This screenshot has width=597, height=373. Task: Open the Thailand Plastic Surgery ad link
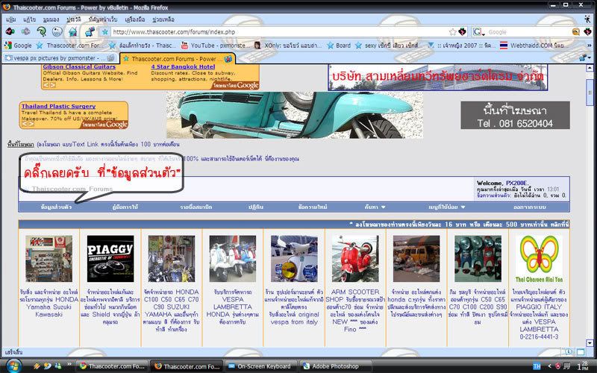[x=58, y=106]
